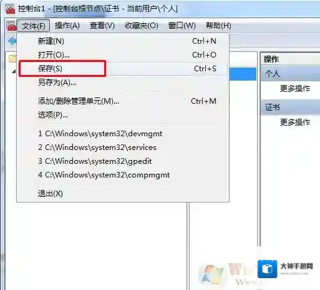Open the 文件(F) menu
This screenshot has width=320, height=290.
33,26
